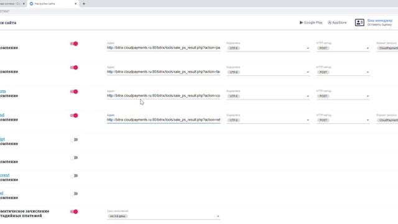
Task: Close the first partially visible browser tab
Action: point(24,4)
